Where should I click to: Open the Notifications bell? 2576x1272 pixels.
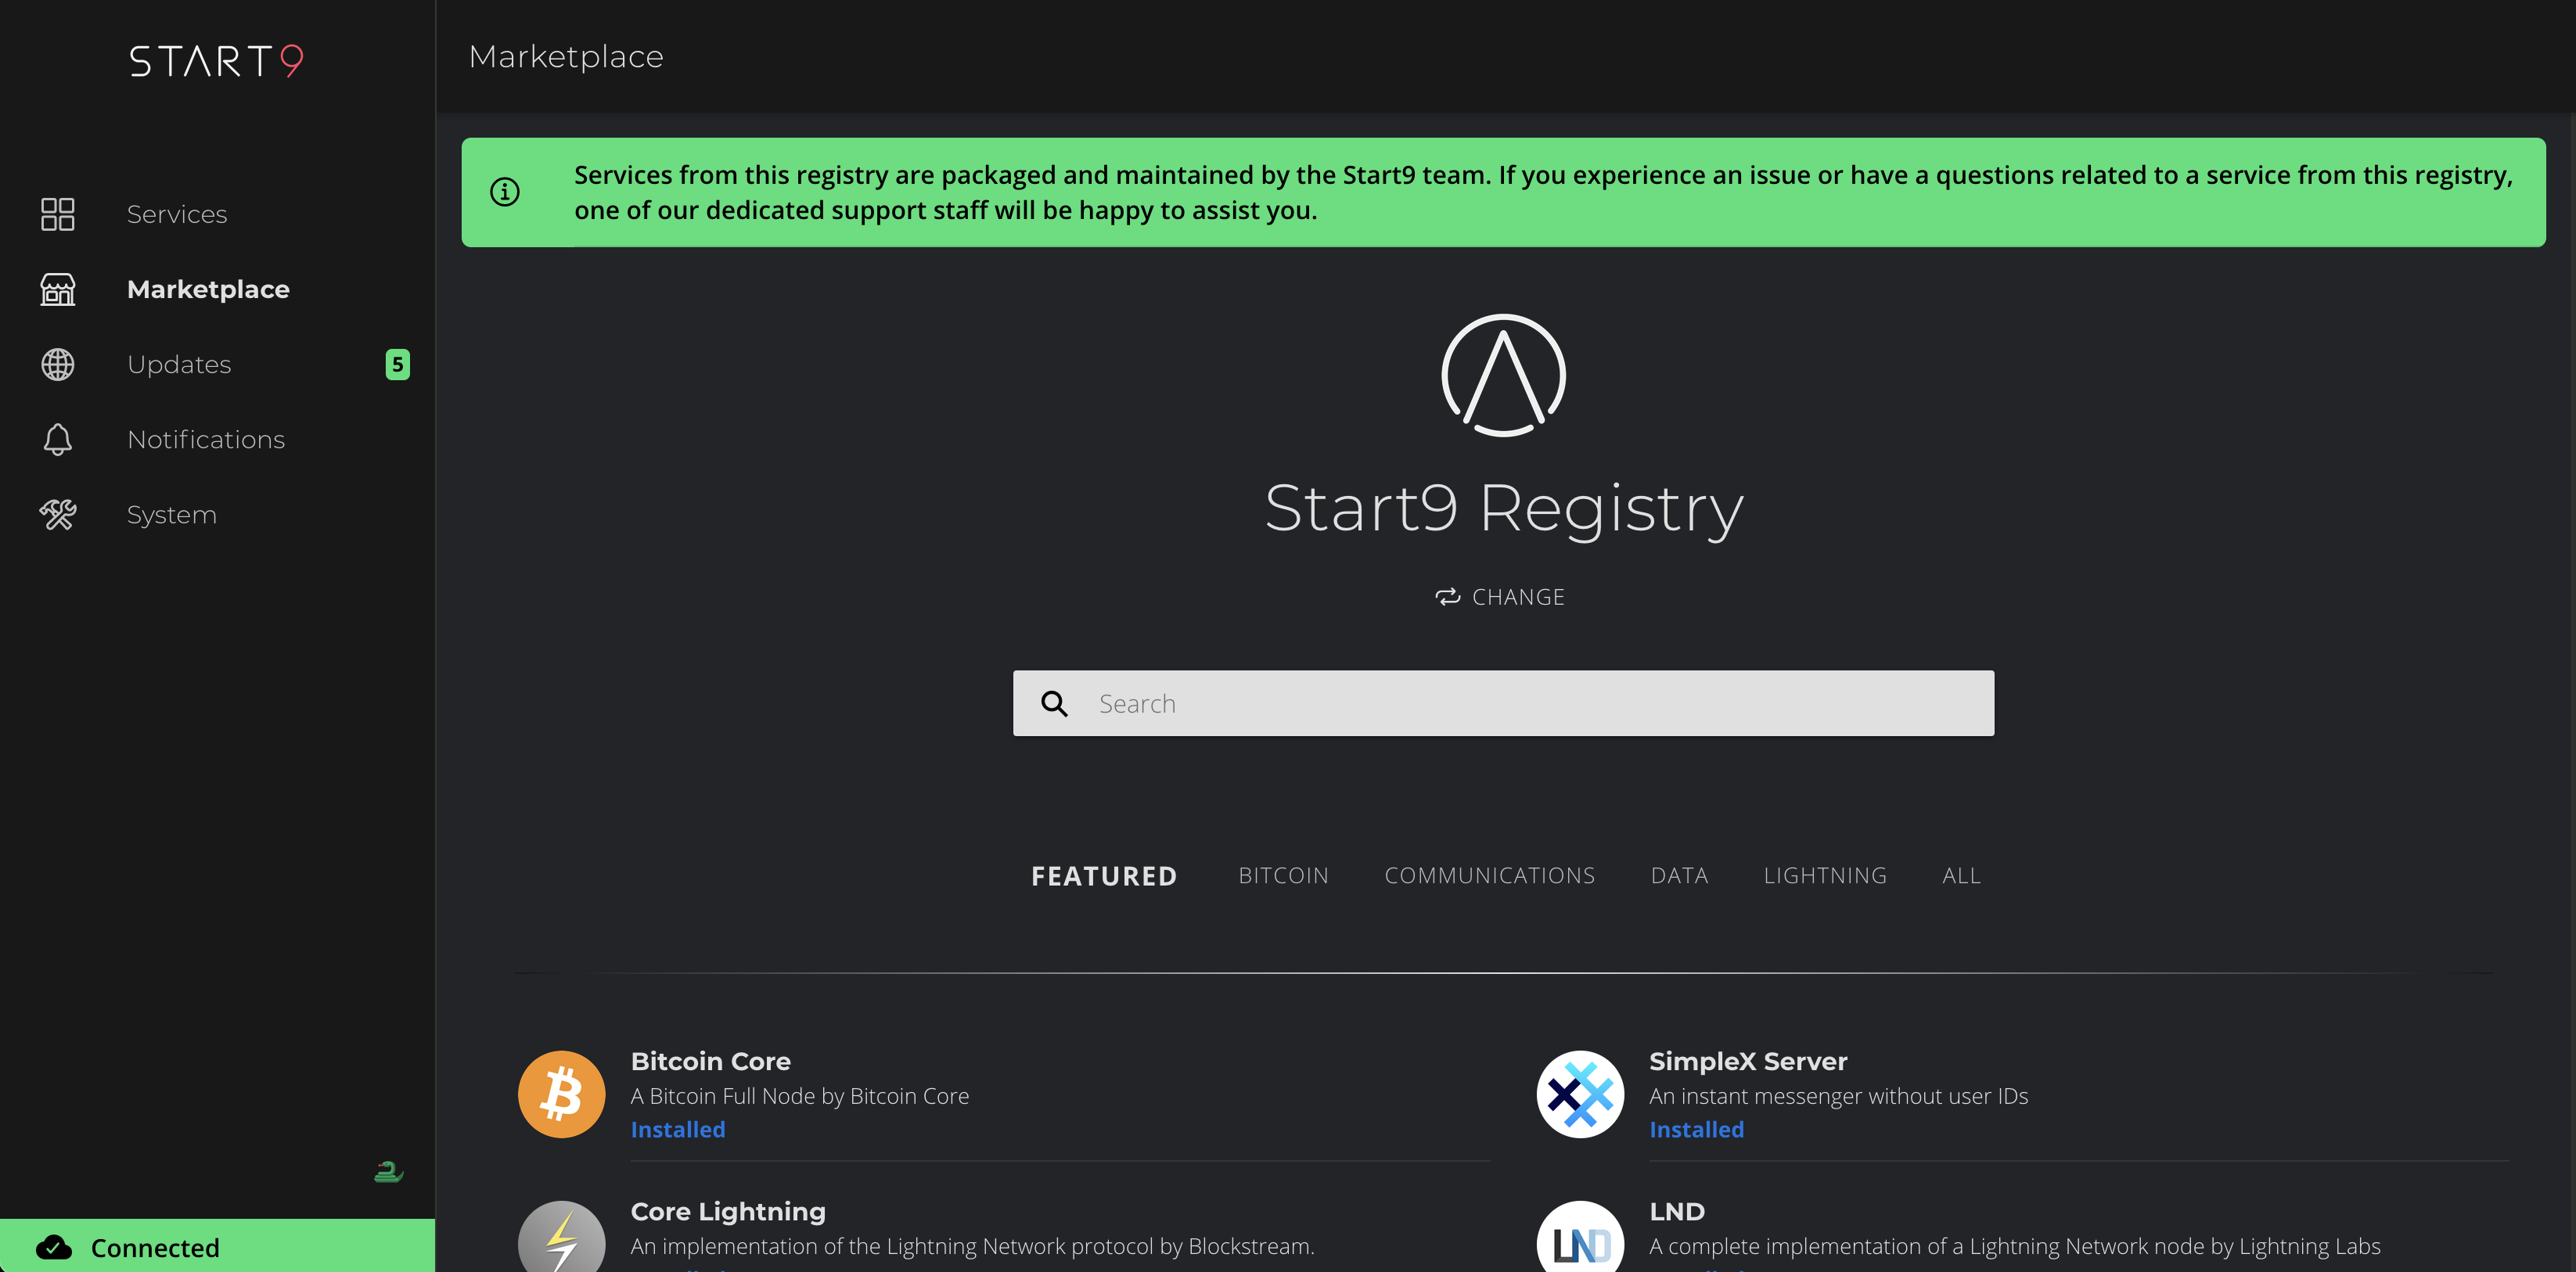coord(57,439)
